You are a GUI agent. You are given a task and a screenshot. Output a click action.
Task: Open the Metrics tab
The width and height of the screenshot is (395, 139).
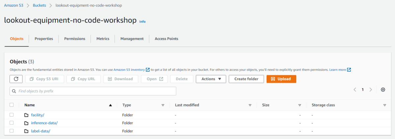[x=103, y=39]
